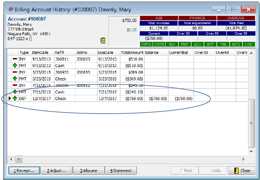The image size is (260, 180).
Task: Select the Ref# cell 300933
Action: pos(65,72)
